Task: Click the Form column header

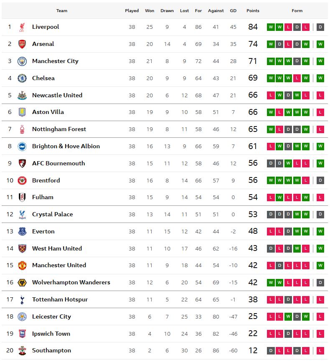Action: coord(297,10)
